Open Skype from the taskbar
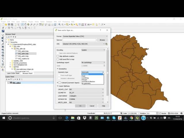 (114, 118)
